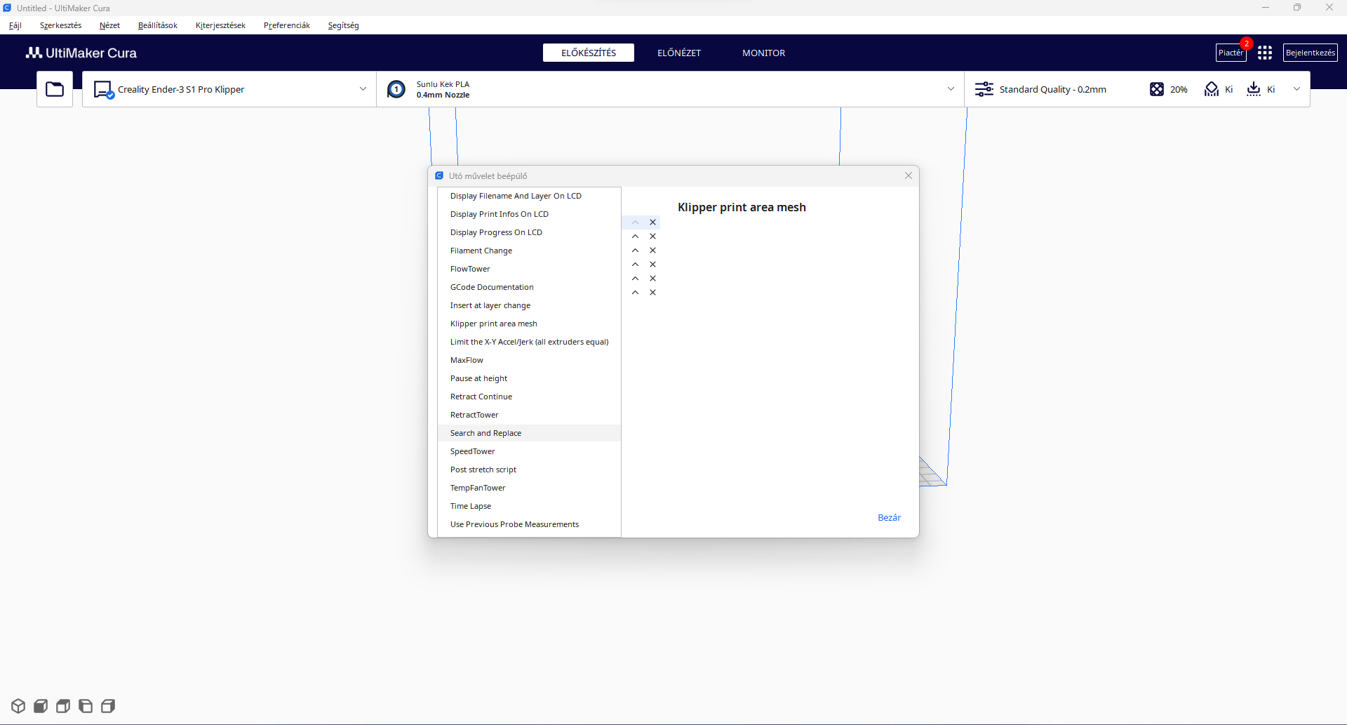Screen dimensions: 1347x725
Task: Select Display Filename And Layer On LCD script
Action: pos(529,196)
